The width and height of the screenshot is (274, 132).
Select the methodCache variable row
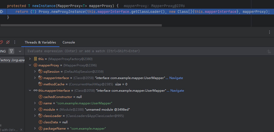coord(149,84)
